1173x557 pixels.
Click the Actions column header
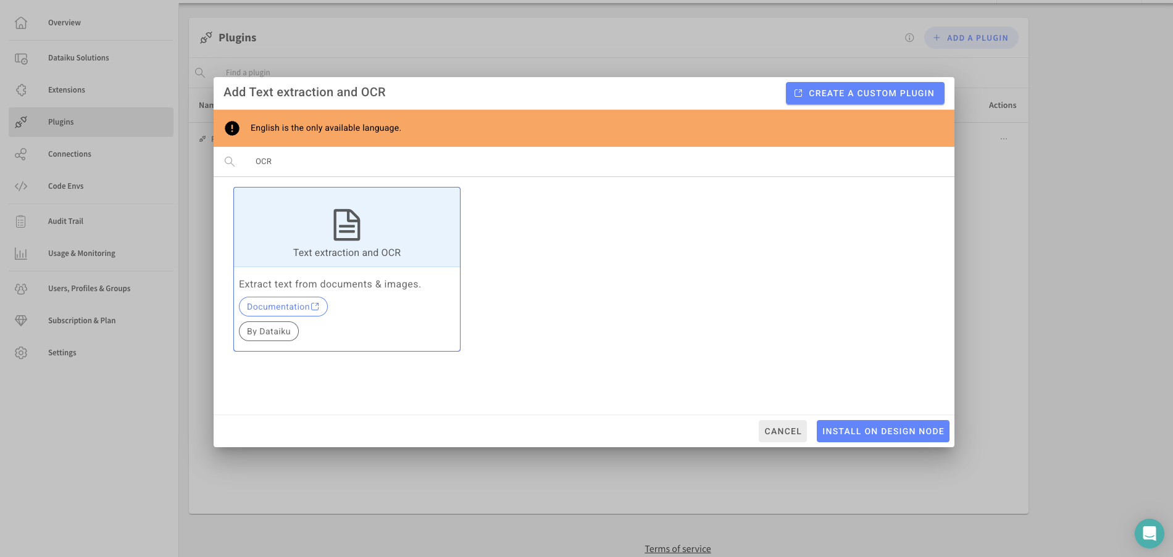(x=1003, y=105)
